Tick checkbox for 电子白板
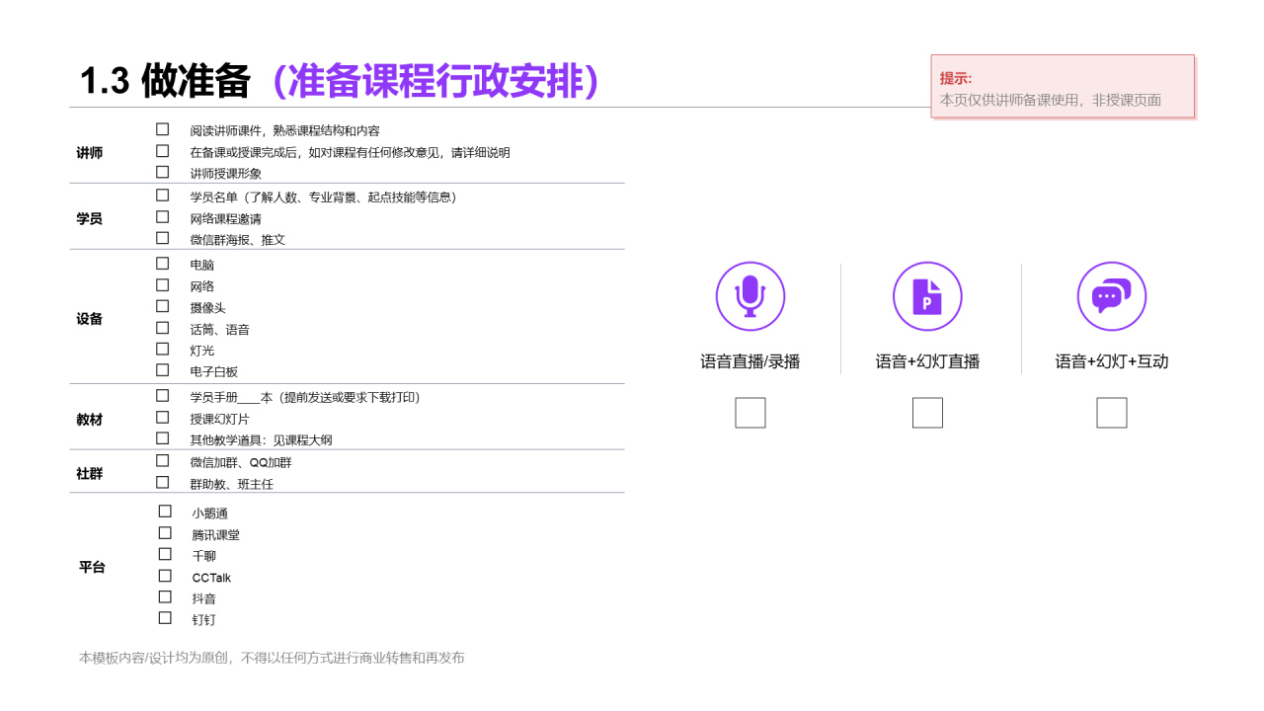The height and width of the screenshot is (711, 1264). 163,370
